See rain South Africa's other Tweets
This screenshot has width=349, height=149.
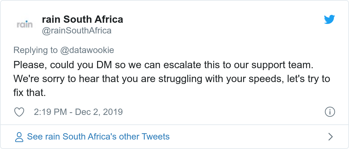pos(98,137)
